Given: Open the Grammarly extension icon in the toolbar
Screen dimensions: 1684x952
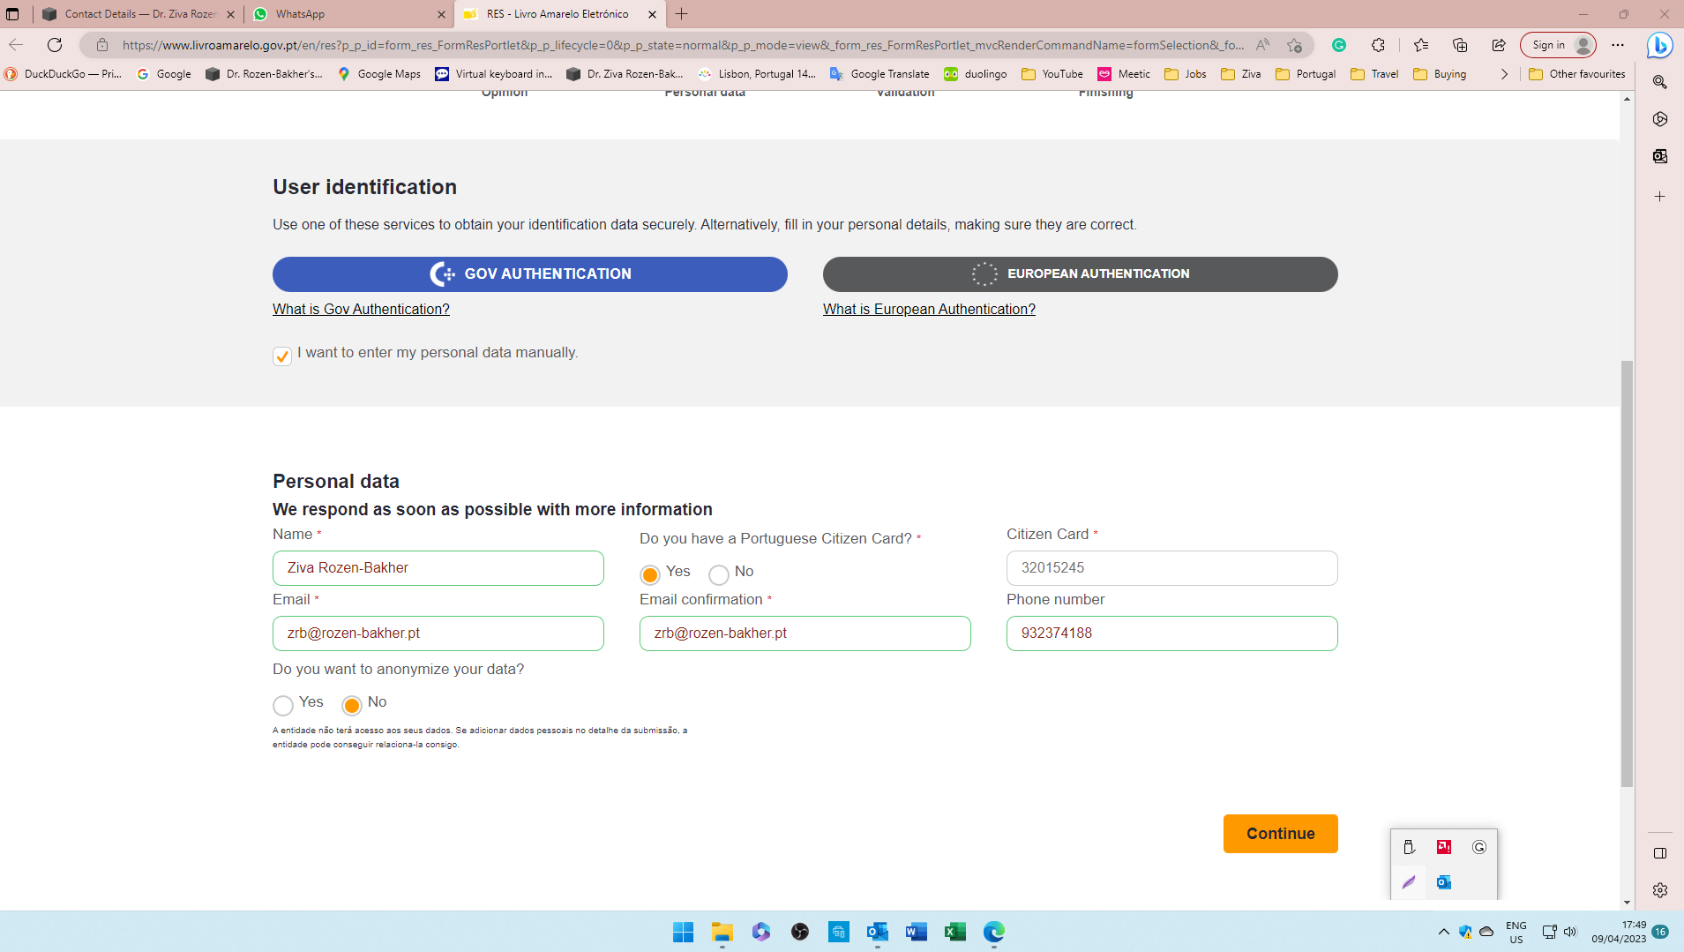Looking at the screenshot, I should pos(1339,45).
